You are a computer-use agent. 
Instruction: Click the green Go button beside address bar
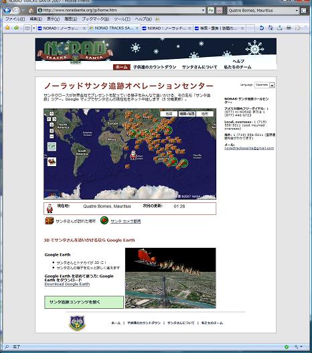pyautogui.click(x=211, y=10)
